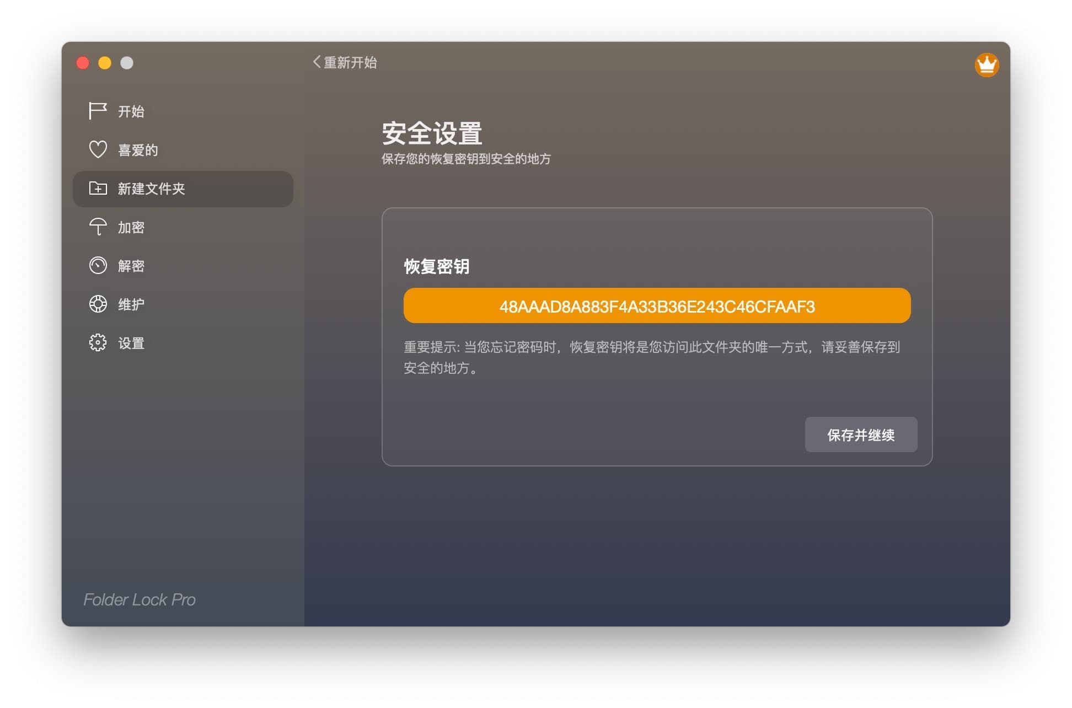Viewport: 1072px width, 708px height.
Task: Click the folder-plus icon for 新建文件夹
Action: click(x=98, y=189)
